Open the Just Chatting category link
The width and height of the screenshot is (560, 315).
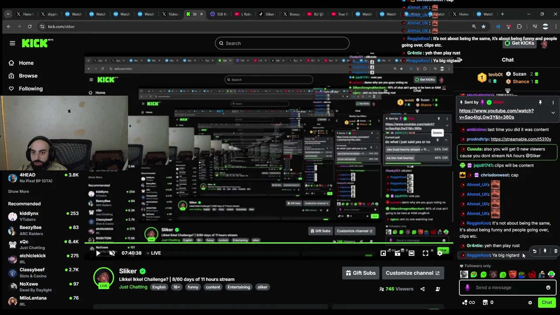pyautogui.click(x=133, y=287)
